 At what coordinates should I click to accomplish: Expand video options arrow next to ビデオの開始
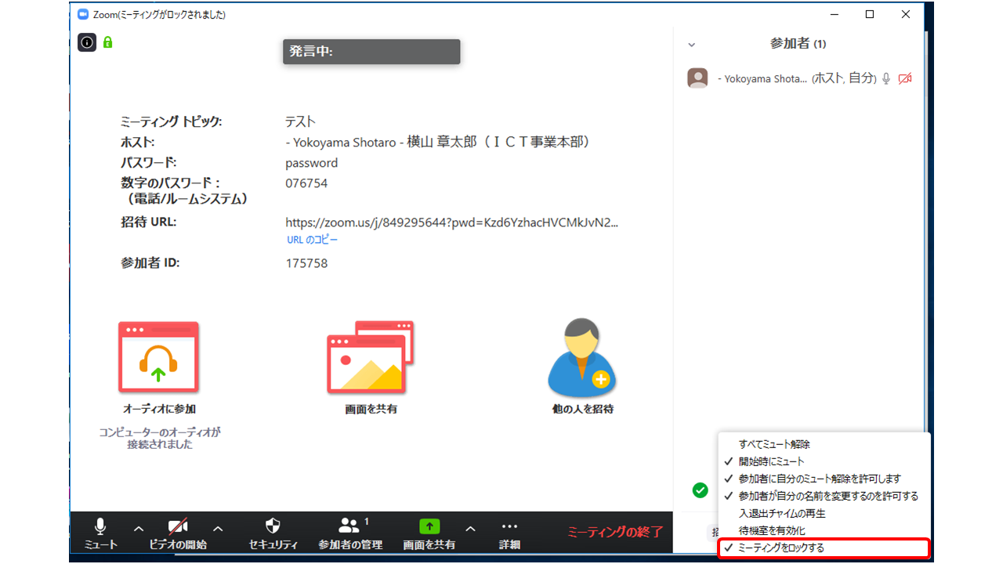[x=218, y=528]
